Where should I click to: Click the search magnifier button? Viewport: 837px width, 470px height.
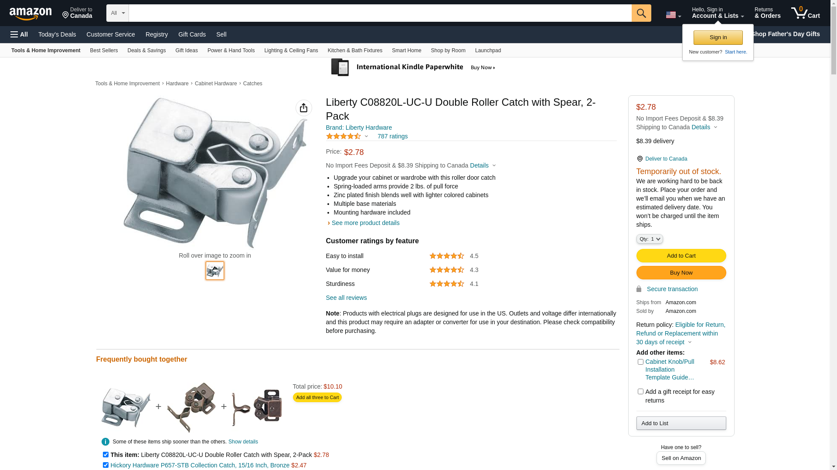(x=641, y=13)
